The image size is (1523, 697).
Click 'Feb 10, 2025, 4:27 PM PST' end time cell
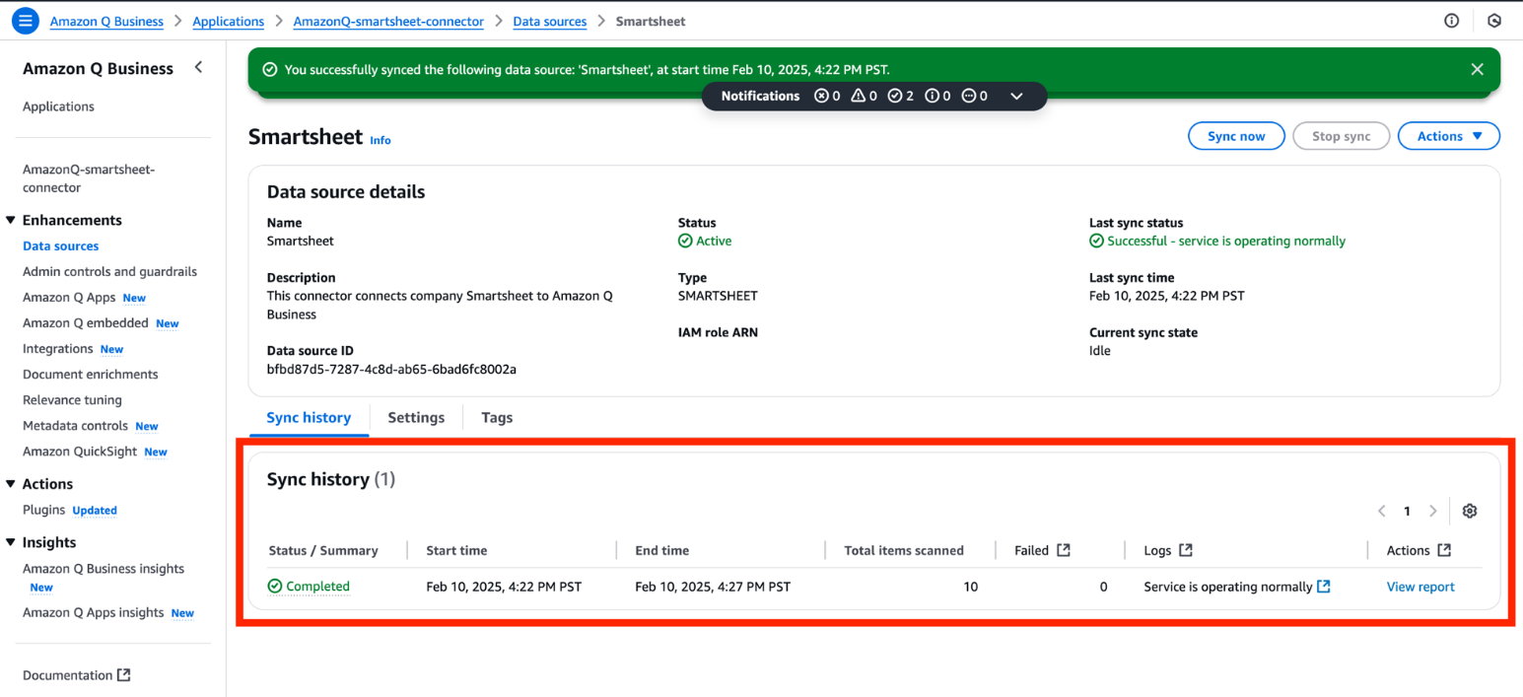click(x=713, y=587)
